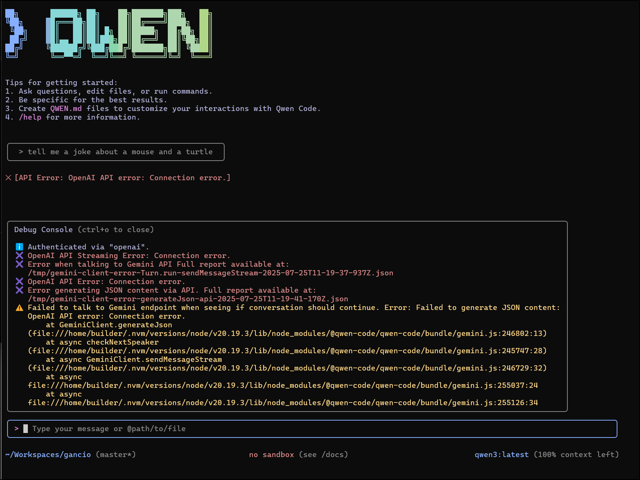This screenshot has width=640, height=480.
Task: Click the yellow warning triangle icon
Action: (19, 308)
